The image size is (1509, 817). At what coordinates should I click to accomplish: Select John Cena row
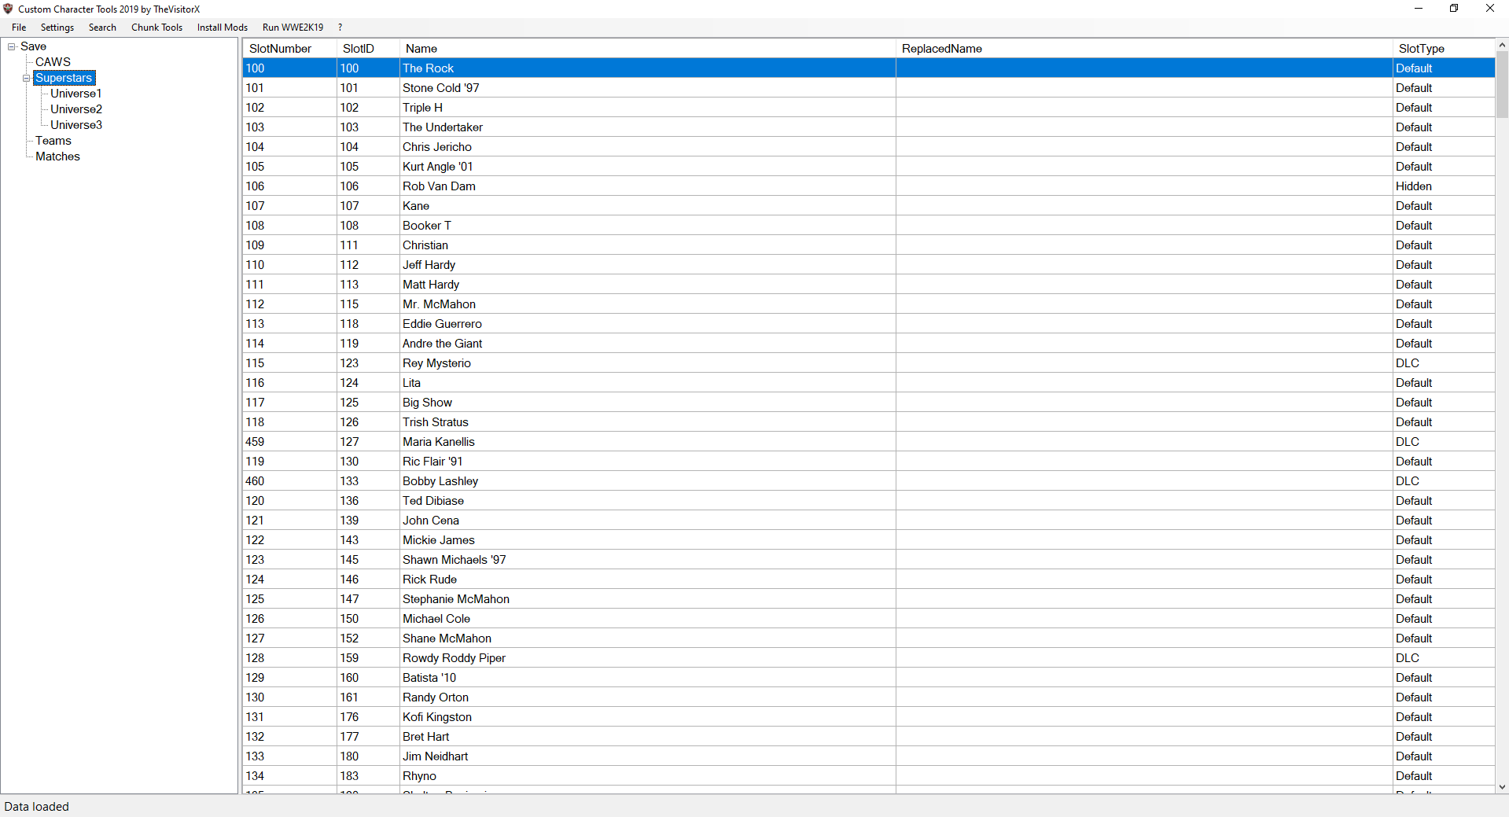click(x=868, y=521)
